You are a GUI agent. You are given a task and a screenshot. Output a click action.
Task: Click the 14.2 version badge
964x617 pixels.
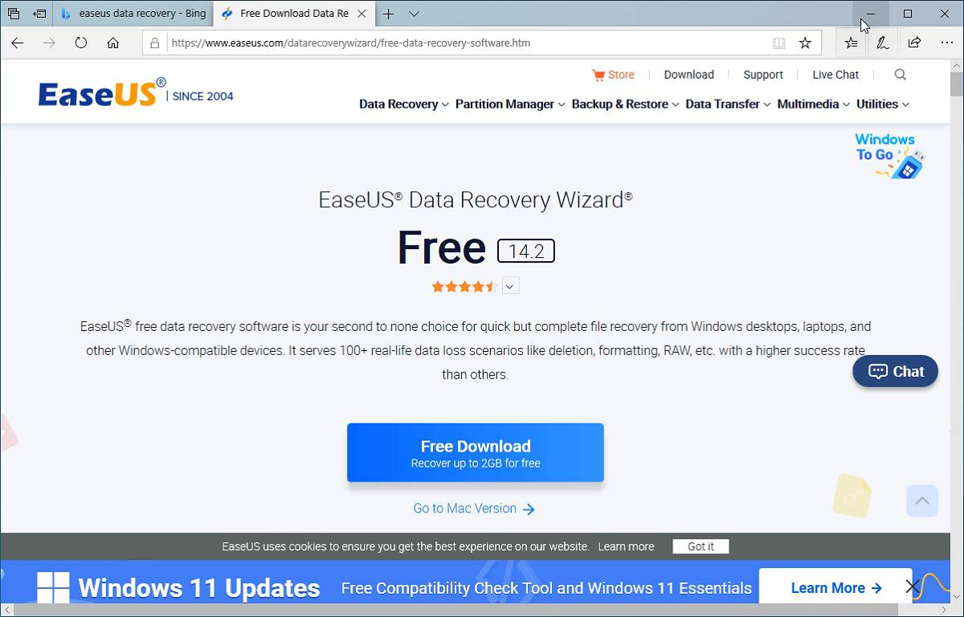pyautogui.click(x=526, y=251)
